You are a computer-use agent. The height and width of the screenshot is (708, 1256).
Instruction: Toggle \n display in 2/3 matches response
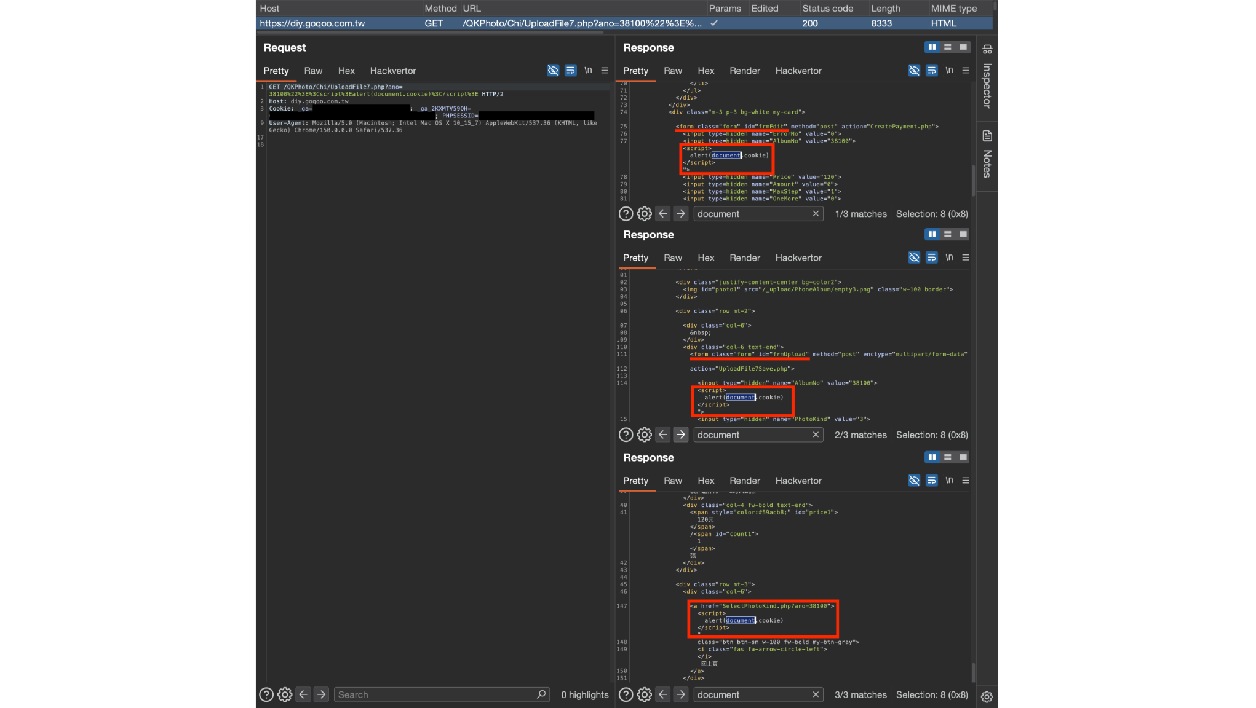[949, 258]
